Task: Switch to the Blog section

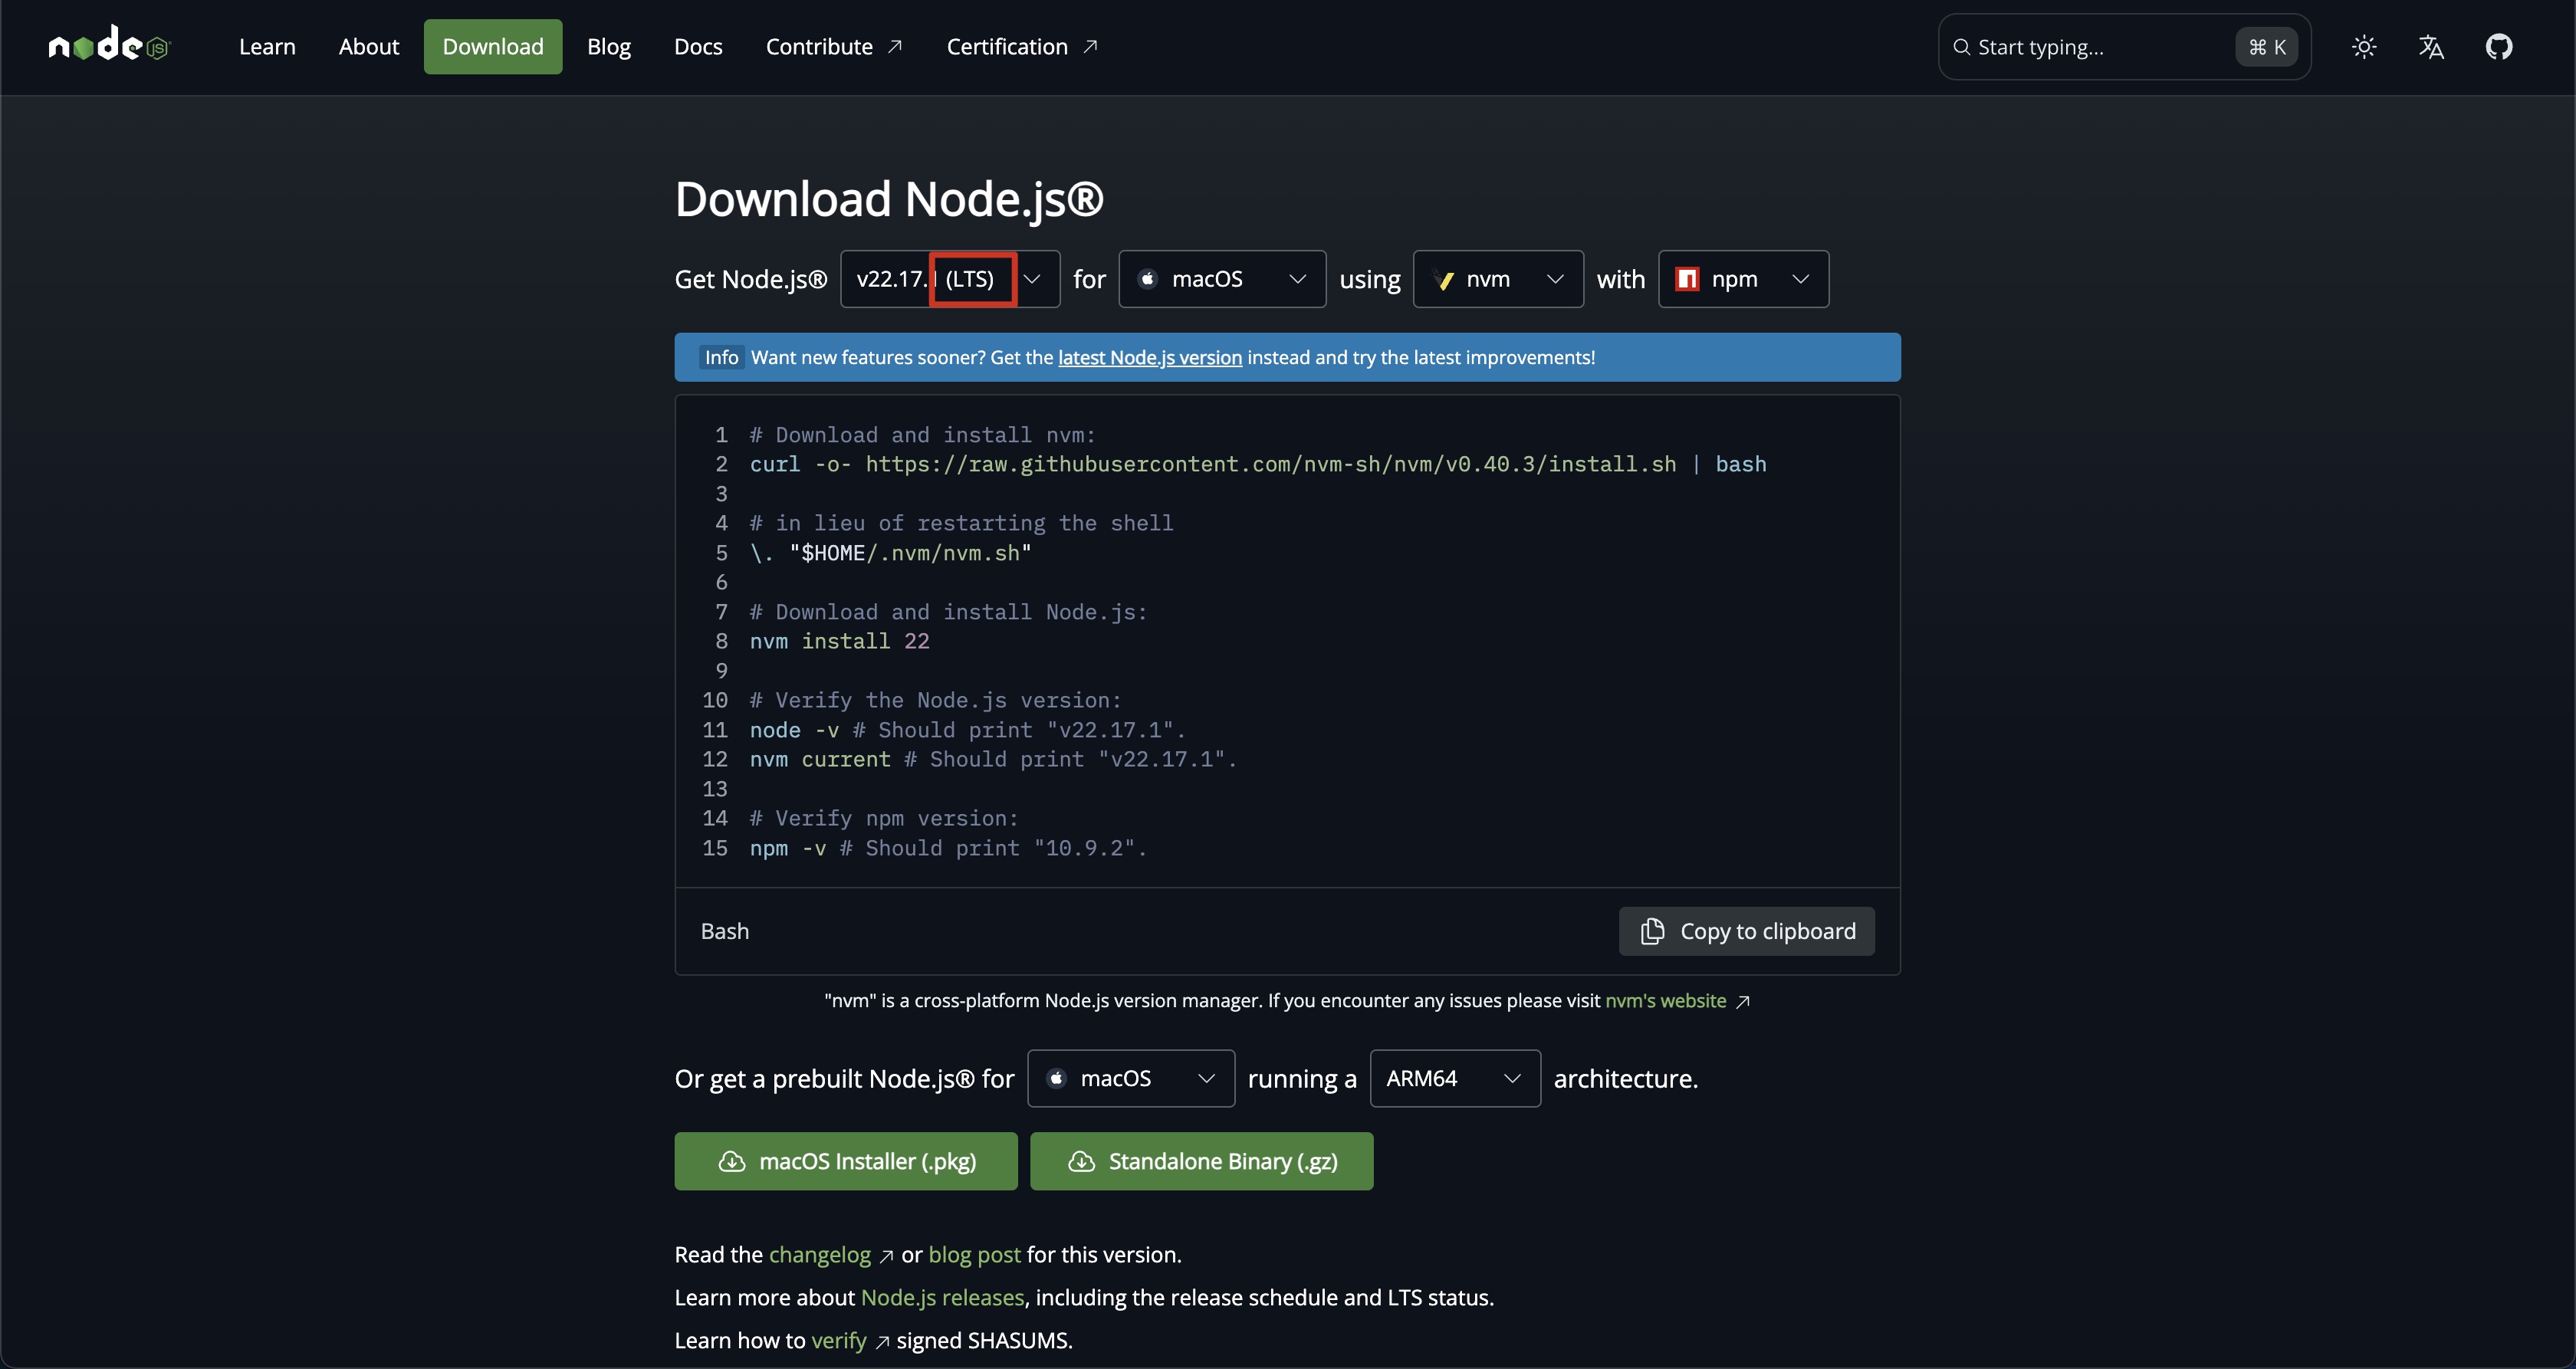Action: point(608,46)
